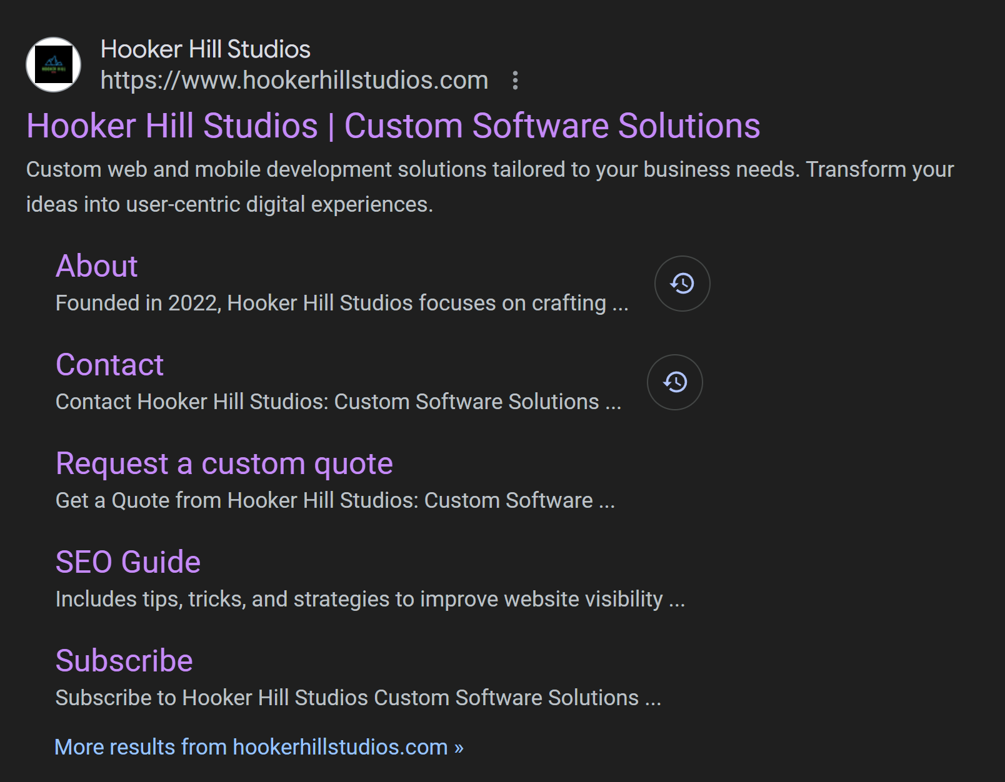This screenshot has width=1005, height=782.
Task: Click the Hooker Hill Studios favicon logo
Action: (x=54, y=64)
